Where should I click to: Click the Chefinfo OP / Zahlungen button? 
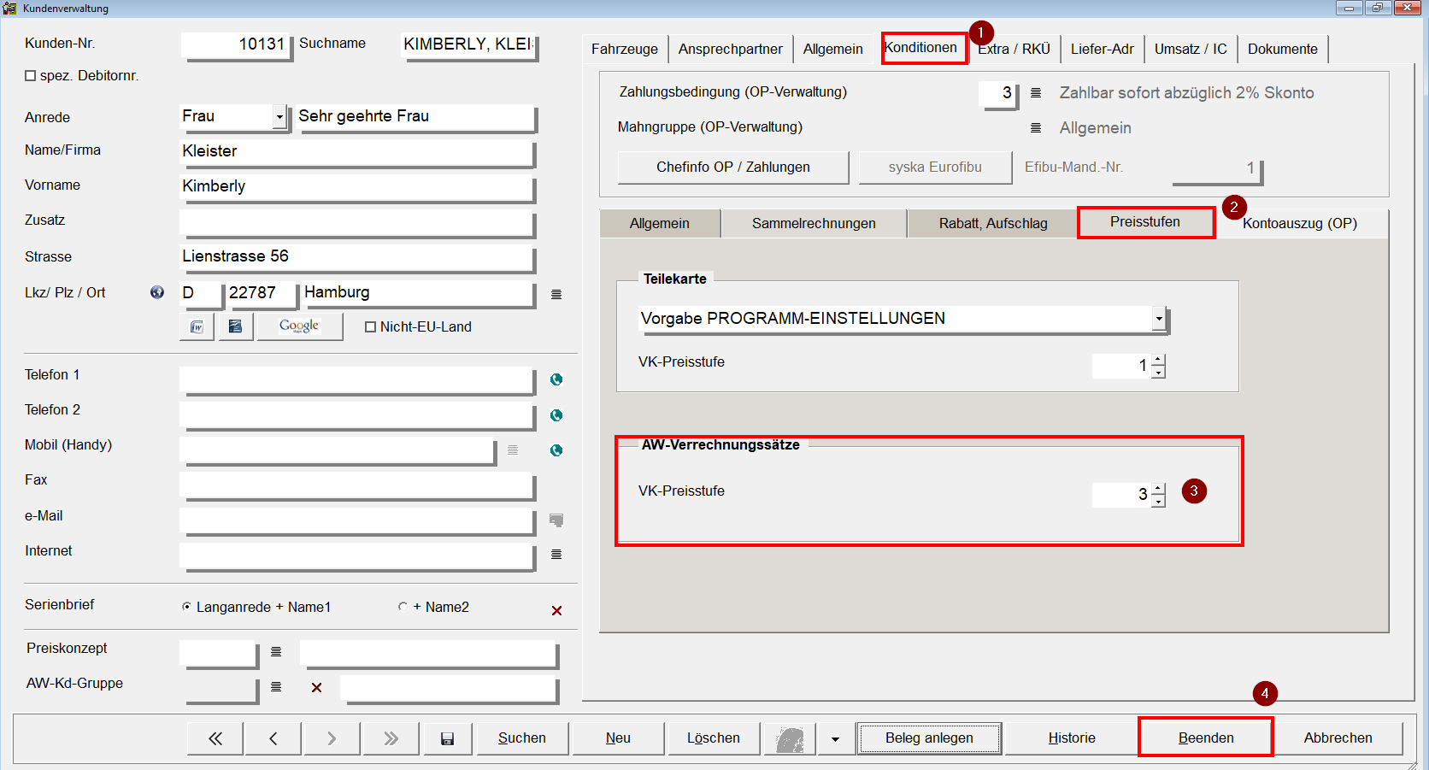pyautogui.click(x=733, y=167)
